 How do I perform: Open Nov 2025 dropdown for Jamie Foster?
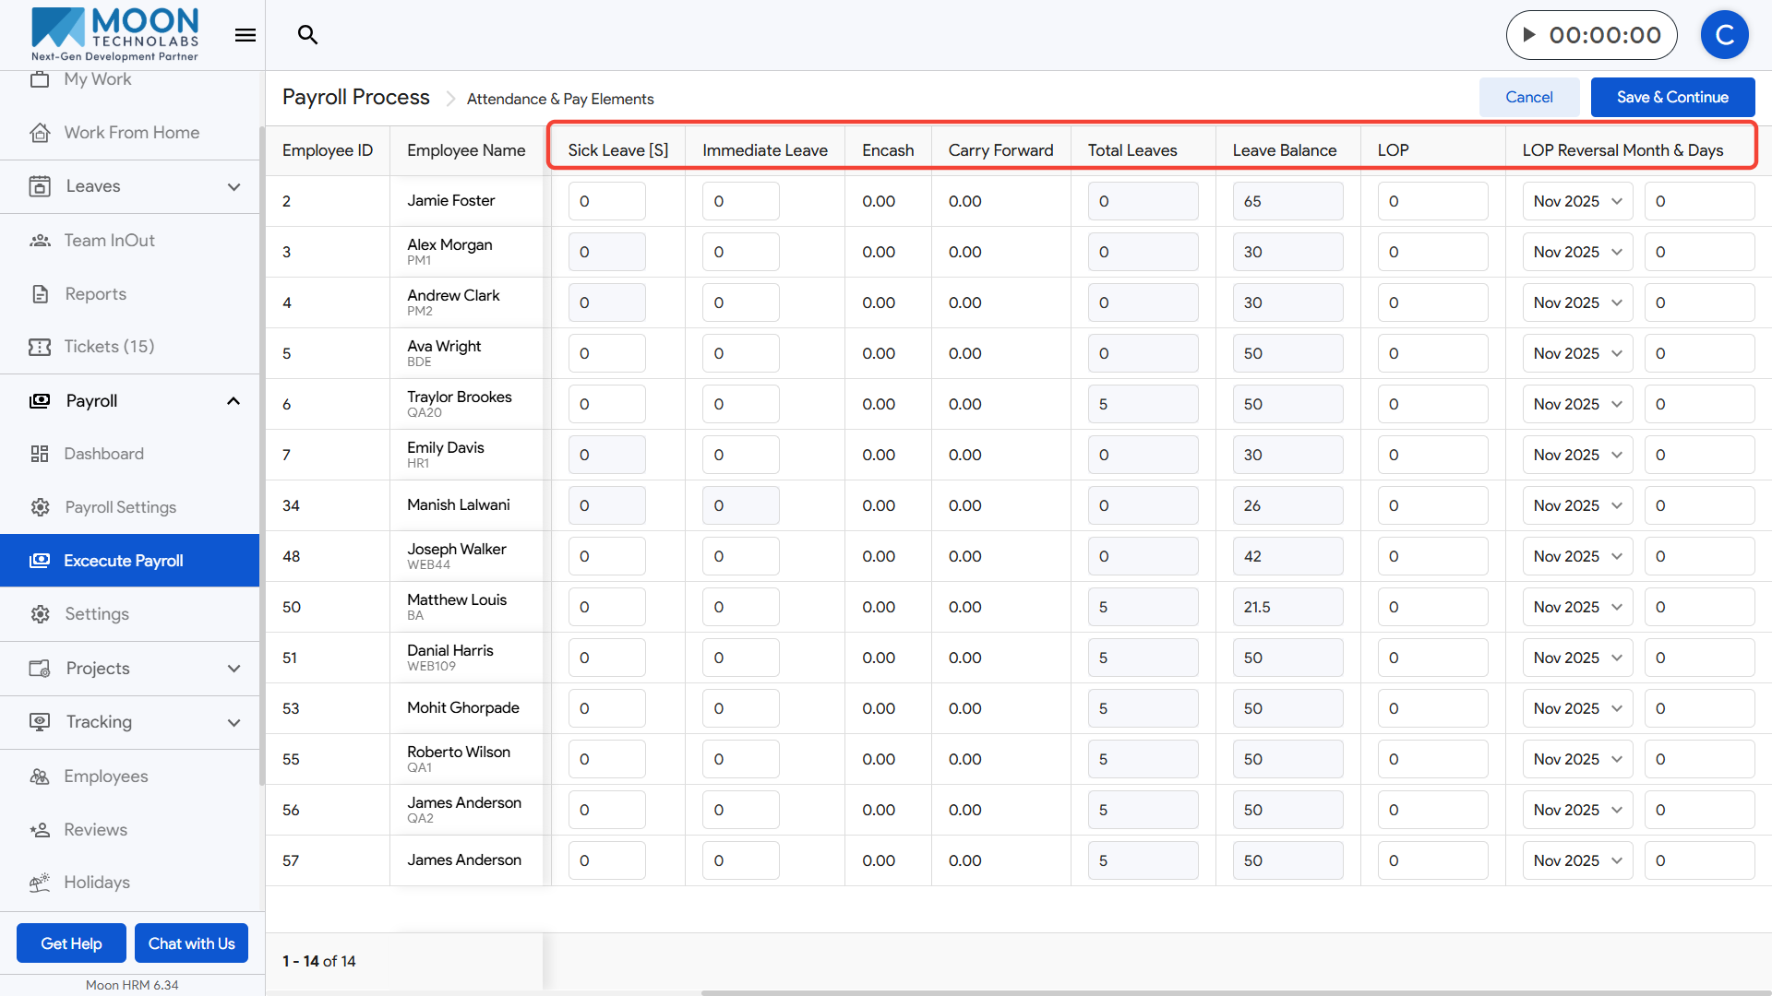tap(1576, 201)
